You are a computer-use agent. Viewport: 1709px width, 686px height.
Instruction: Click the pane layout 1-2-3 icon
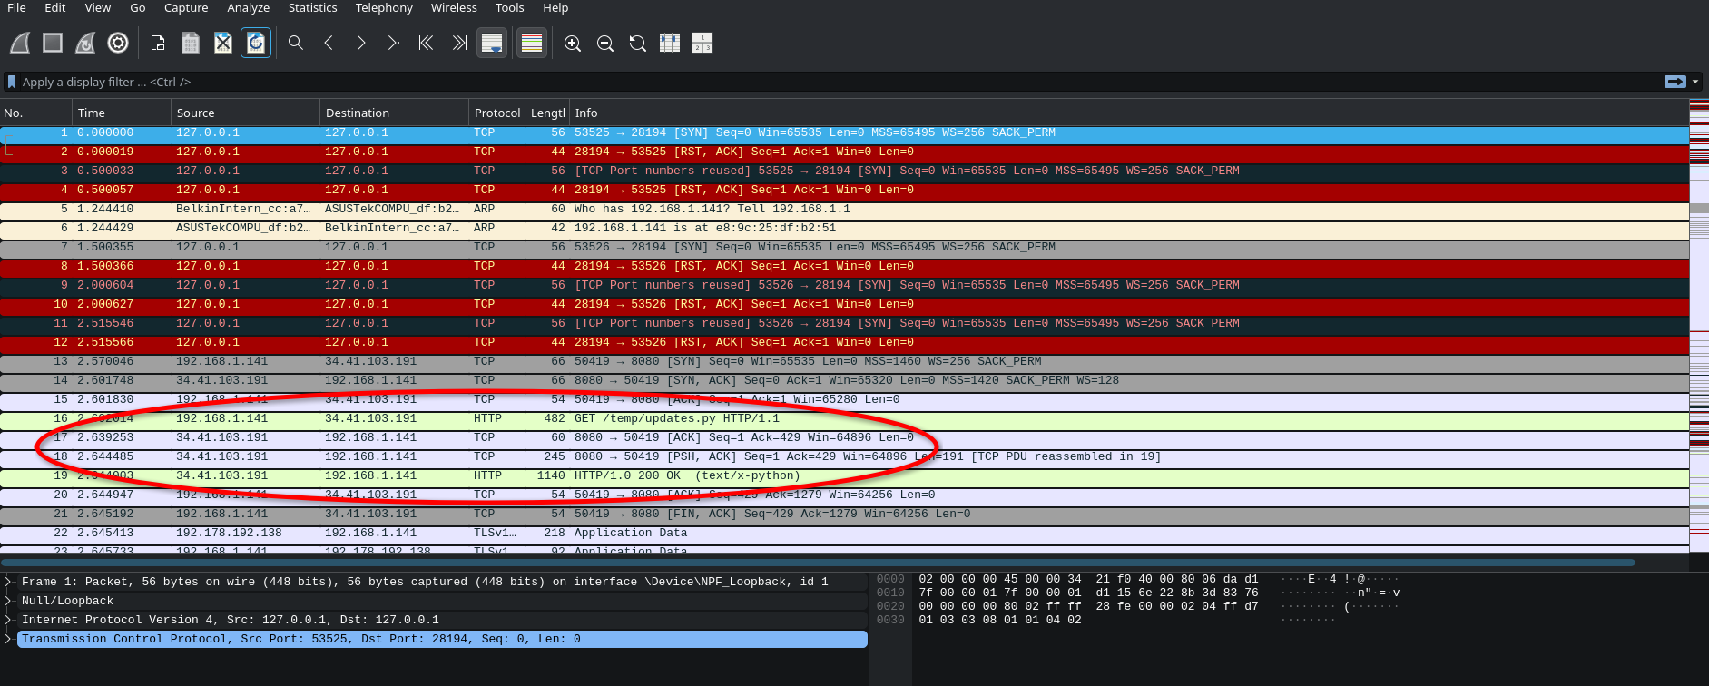(x=702, y=43)
